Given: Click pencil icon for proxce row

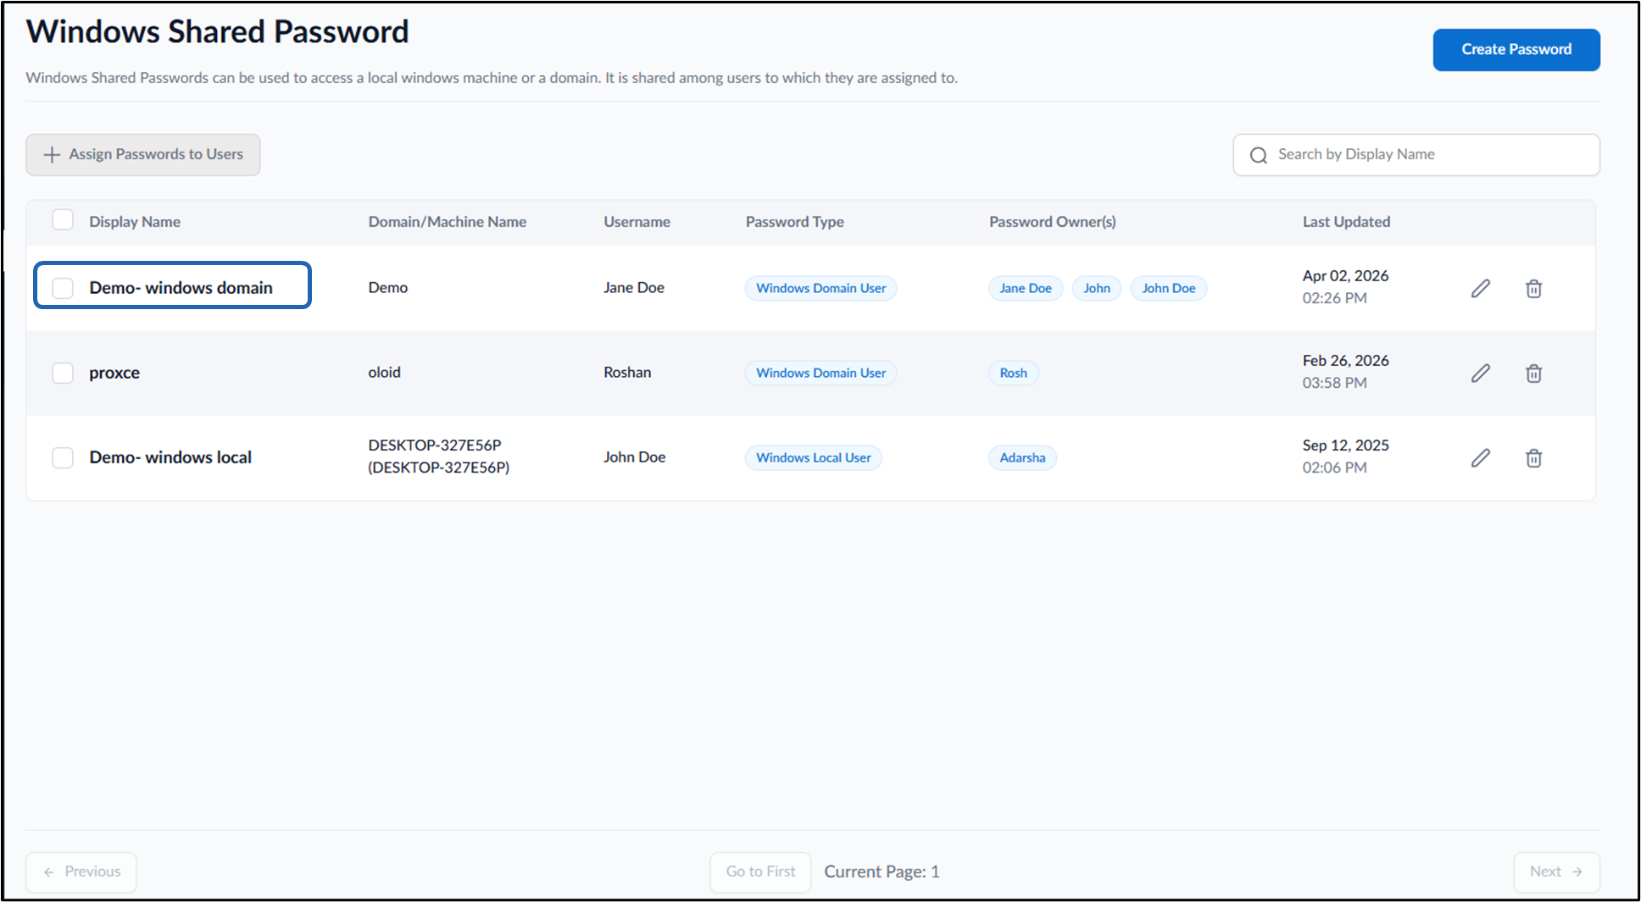Looking at the screenshot, I should [1480, 374].
